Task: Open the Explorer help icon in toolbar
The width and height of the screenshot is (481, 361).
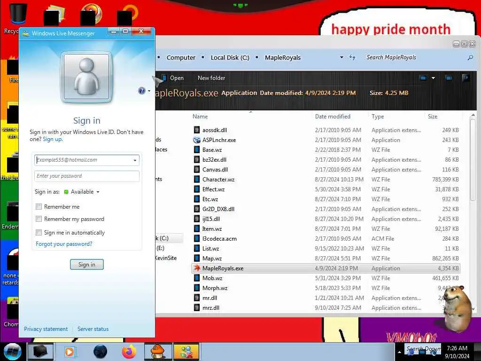Action: coord(465,78)
